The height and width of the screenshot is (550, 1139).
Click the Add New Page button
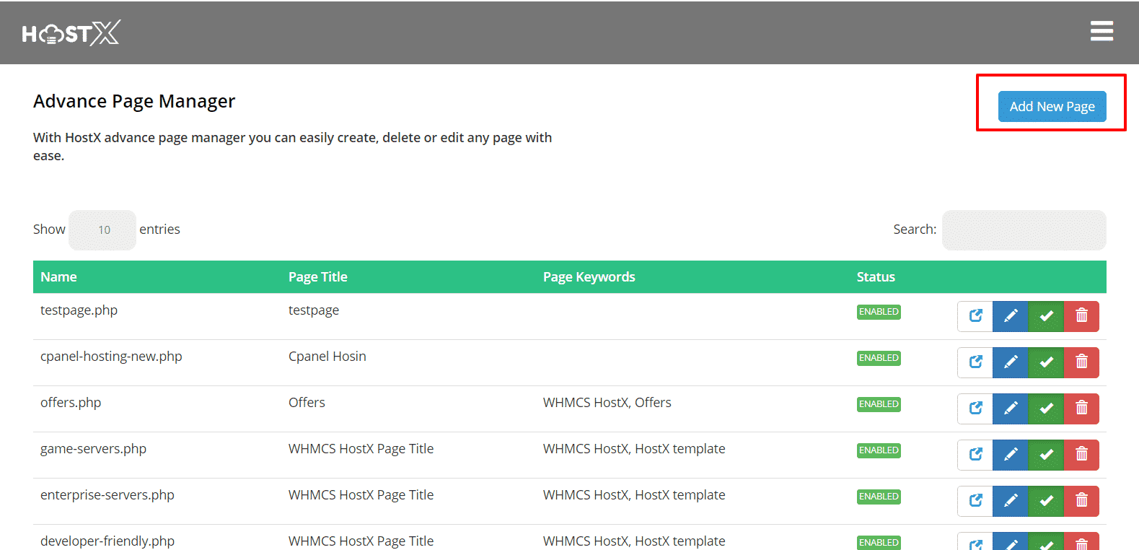pyautogui.click(x=1051, y=107)
